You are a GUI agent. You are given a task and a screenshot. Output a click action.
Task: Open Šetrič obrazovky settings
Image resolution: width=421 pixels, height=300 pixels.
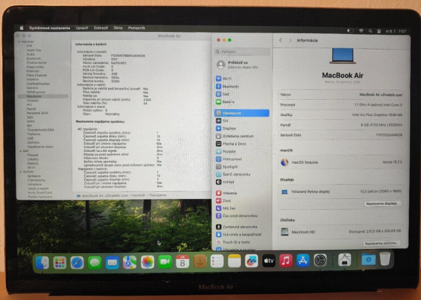[233, 174]
